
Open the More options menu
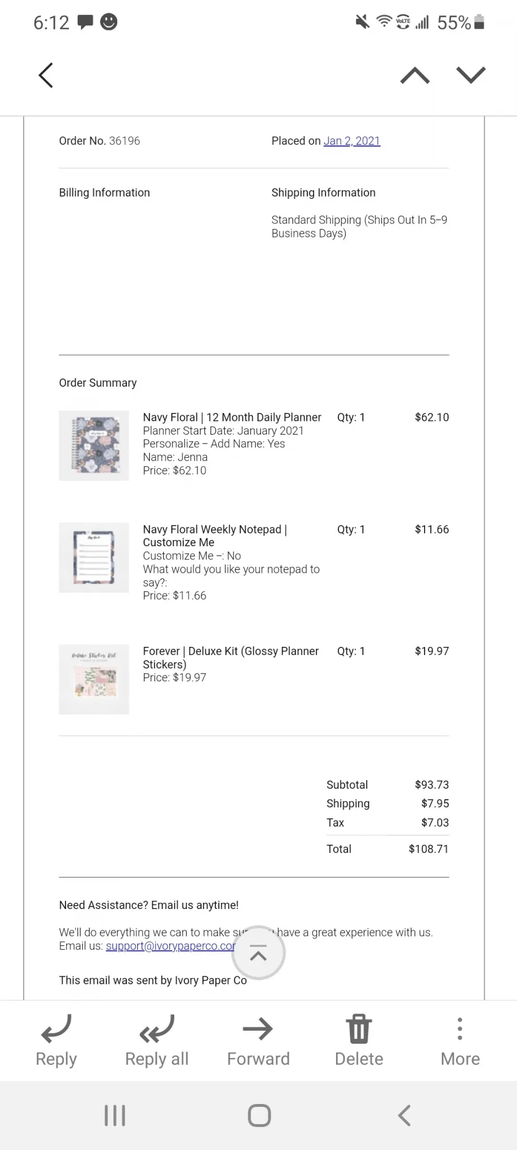[460, 1029]
